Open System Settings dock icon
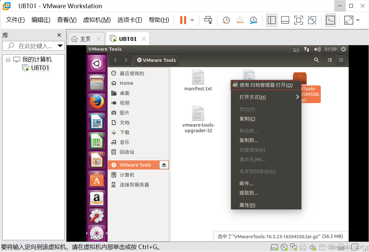 97,216
